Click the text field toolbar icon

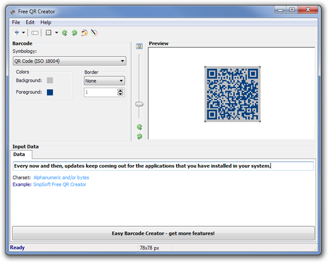point(35,33)
